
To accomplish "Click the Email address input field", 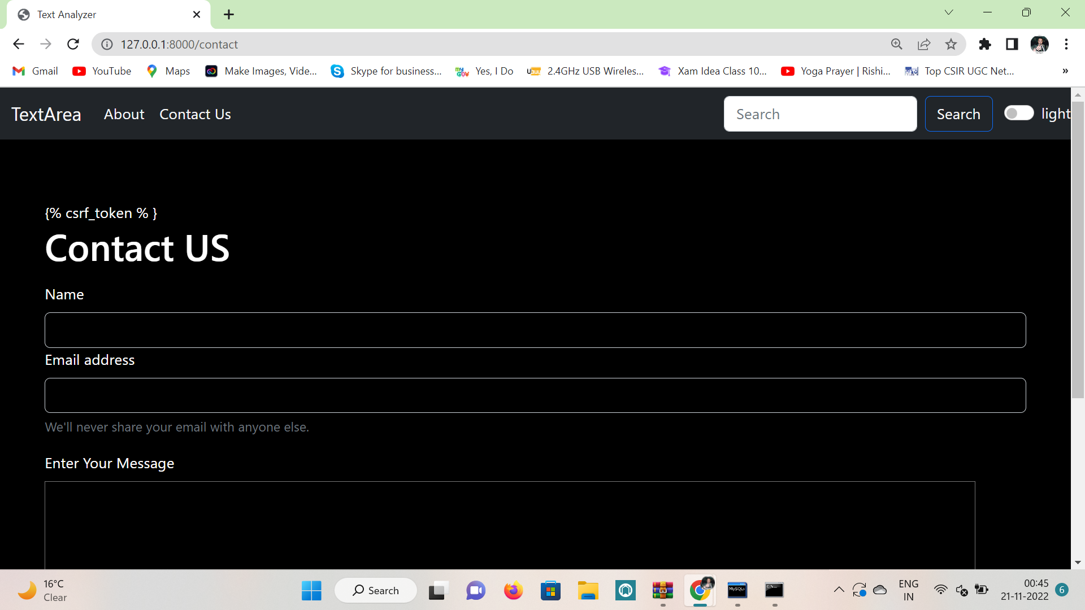I will pyautogui.click(x=535, y=395).
